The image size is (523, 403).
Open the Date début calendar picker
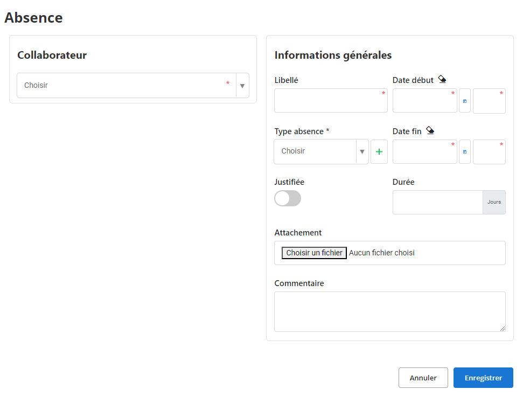point(465,101)
